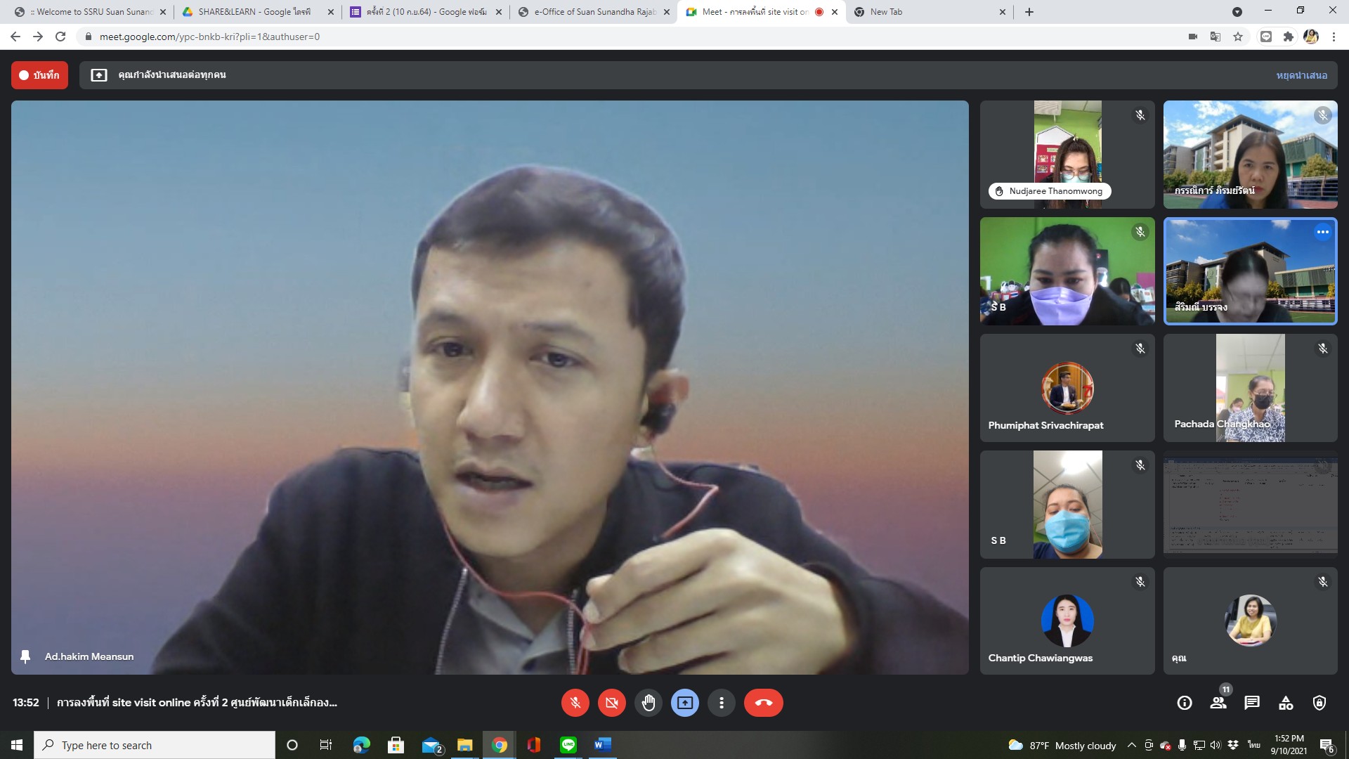Open the activities shapes icon
This screenshot has width=1349, height=759.
pos(1286,703)
